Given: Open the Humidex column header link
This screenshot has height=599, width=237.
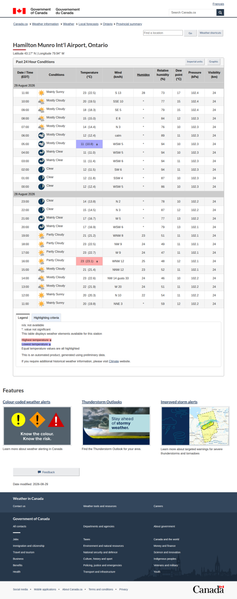Looking at the screenshot, I should (143, 75).
